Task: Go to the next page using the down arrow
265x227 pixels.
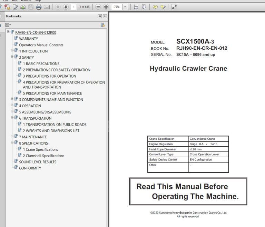Action: [65, 7]
